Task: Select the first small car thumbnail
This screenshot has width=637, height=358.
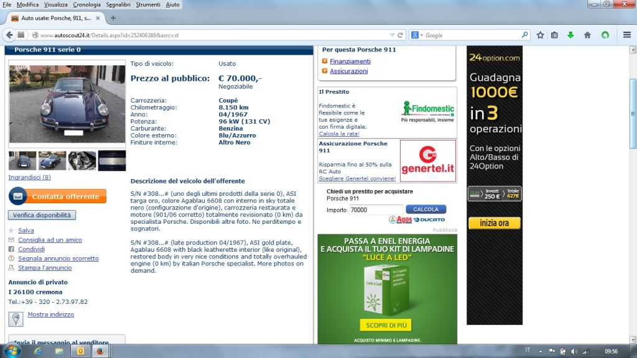Action: click(22, 161)
